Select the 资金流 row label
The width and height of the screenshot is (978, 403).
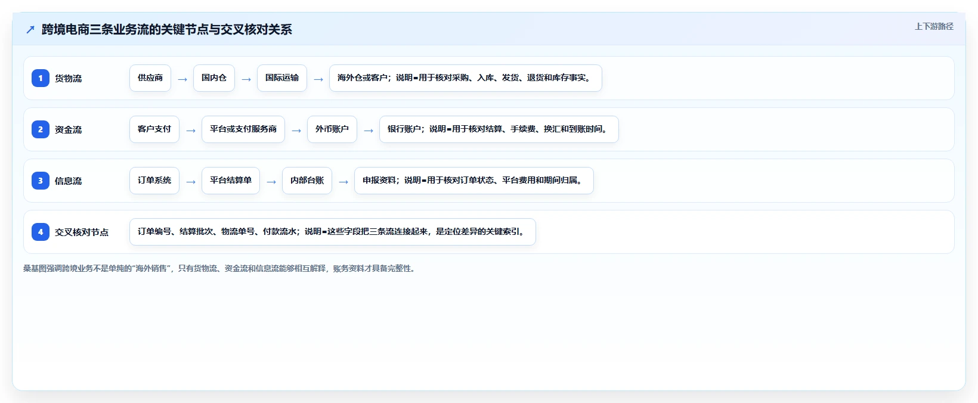pyautogui.click(x=69, y=129)
